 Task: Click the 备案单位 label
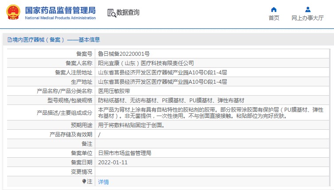click(82, 153)
